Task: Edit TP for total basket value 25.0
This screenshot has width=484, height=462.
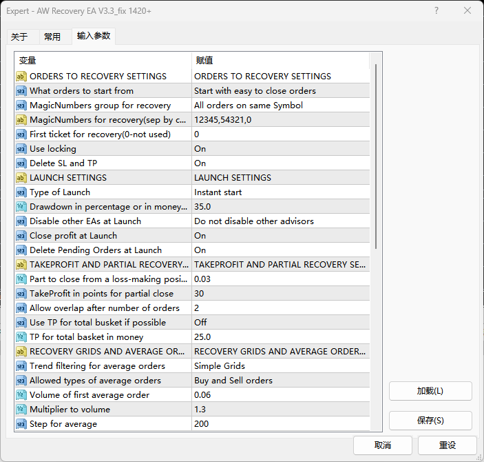Action: click(281, 337)
